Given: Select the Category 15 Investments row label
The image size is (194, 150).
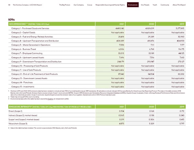Looking at the screenshot, I should (23, 87).
